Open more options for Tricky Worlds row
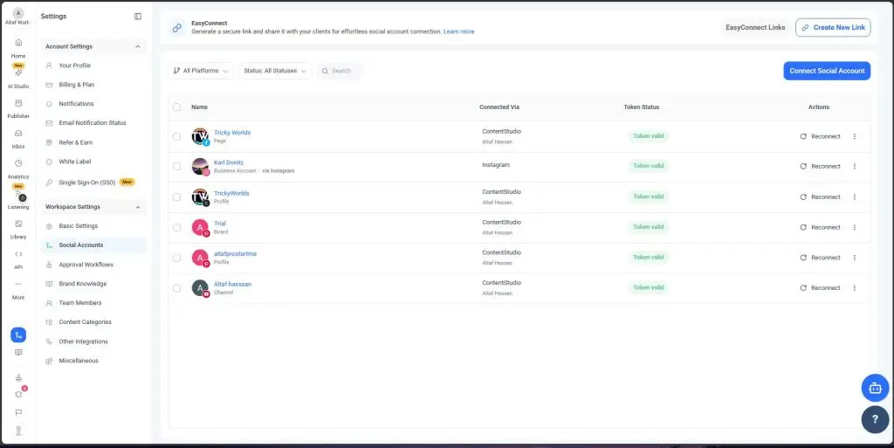The height and width of the screenshot is (448, 894). 854,136
